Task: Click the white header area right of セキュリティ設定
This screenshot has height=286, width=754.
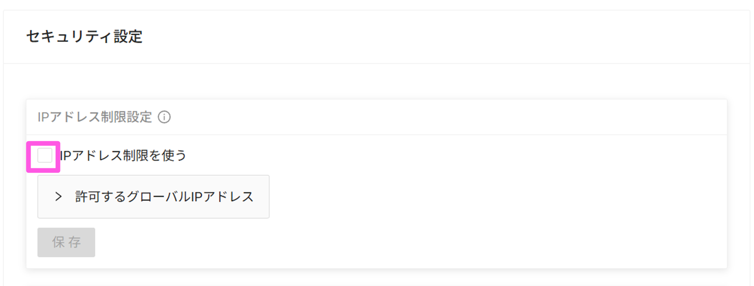Action: pyautogui.click(x=432, y=36)
